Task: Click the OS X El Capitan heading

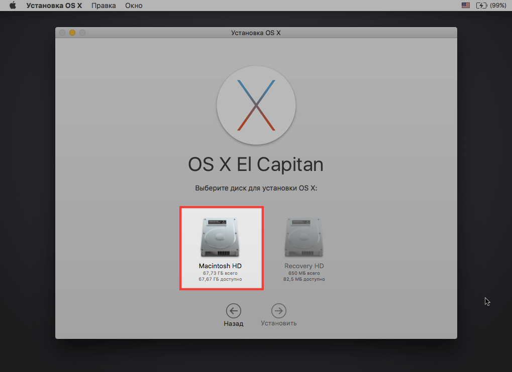Action: tap(256, 164)
